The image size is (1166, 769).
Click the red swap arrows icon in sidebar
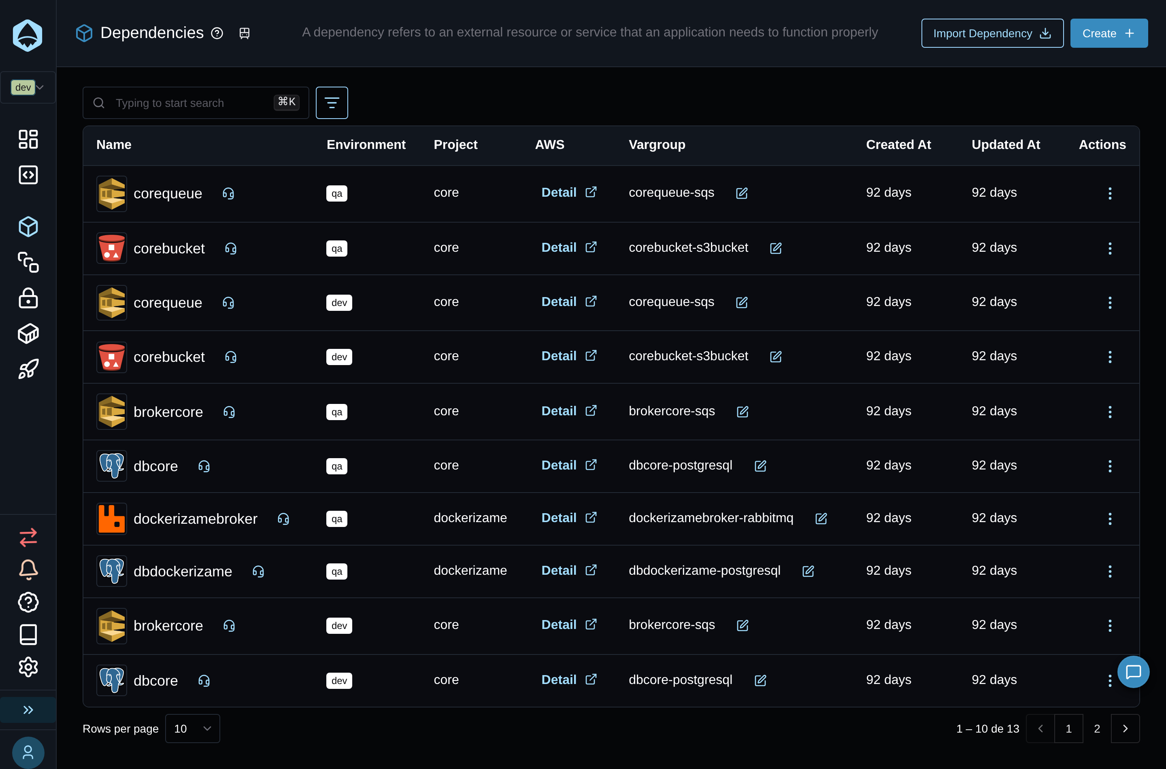click(28, 537)
